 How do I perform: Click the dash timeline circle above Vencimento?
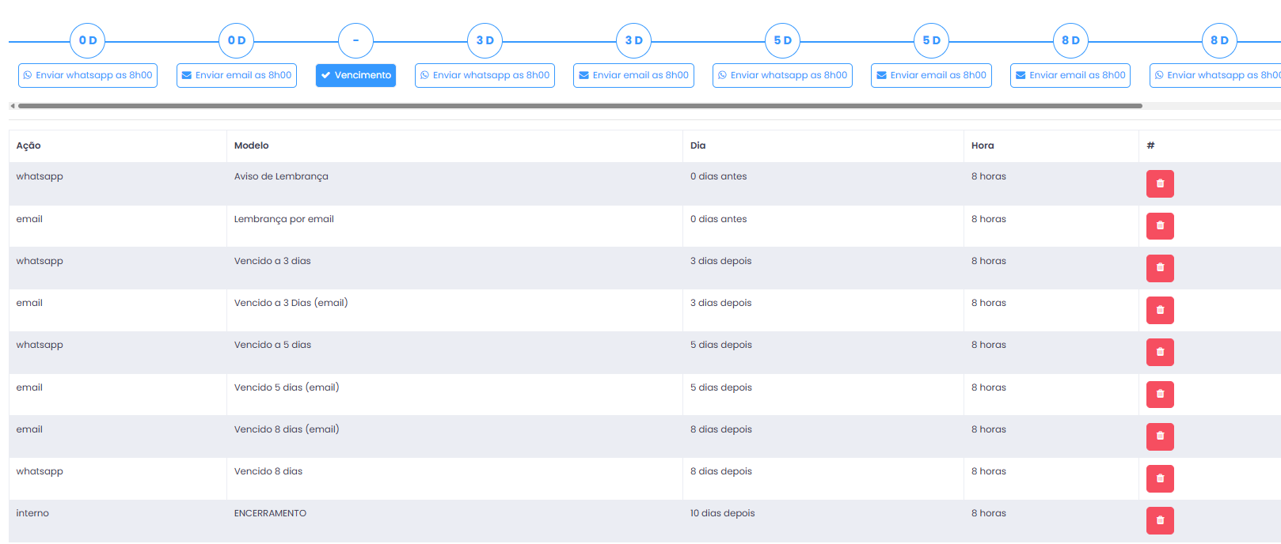355,40
